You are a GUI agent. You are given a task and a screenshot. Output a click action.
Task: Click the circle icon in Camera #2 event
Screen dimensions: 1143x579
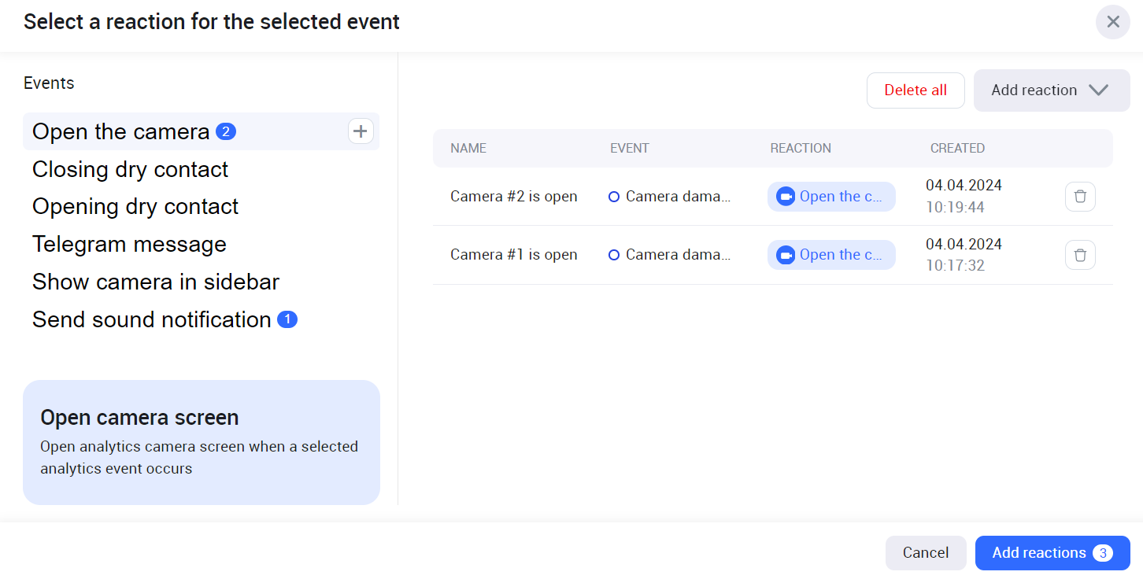pyautogui.click(x=614, y=197)
